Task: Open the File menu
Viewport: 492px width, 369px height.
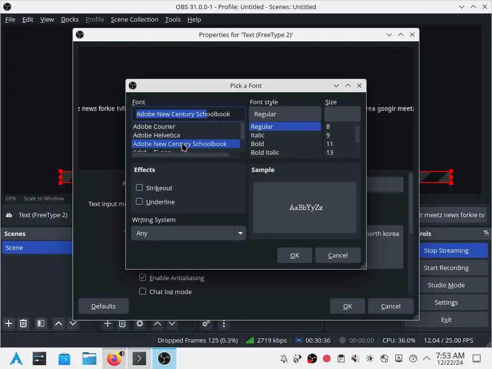Action: [x=10, y=19]
